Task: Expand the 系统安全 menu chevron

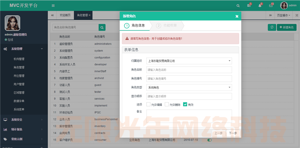Action: tap(42, 119)
